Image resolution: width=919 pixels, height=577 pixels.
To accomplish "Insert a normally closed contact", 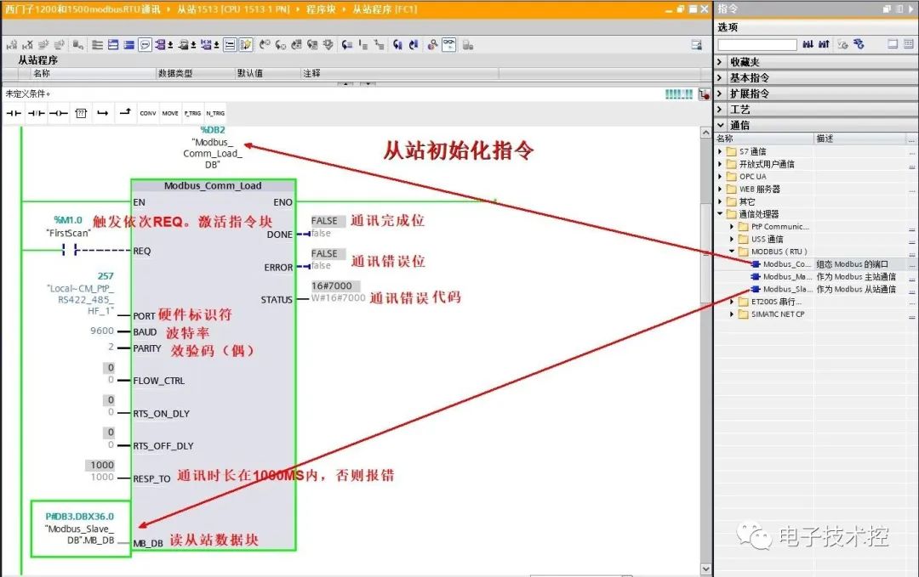I will pyautogui.click(x=37, y=113).
